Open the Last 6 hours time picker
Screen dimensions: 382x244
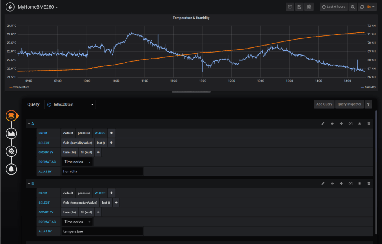tap(334, 7)
